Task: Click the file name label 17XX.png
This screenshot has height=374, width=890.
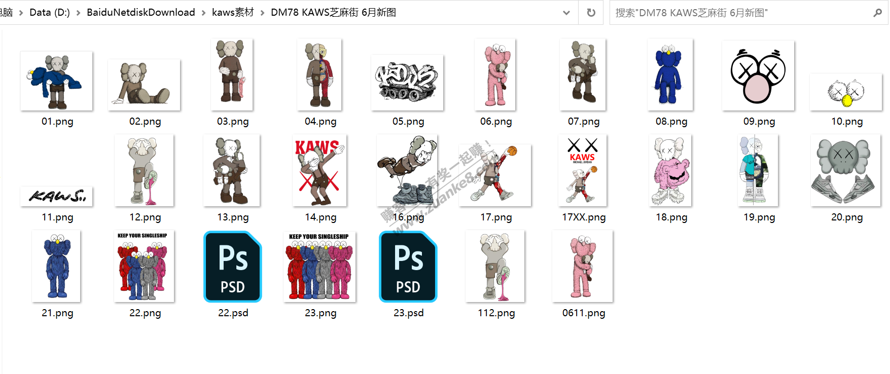Action: [x=584, y=217]
